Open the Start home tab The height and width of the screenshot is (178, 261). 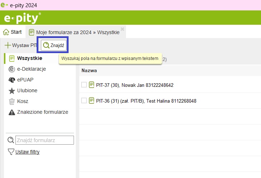(13, 32)
